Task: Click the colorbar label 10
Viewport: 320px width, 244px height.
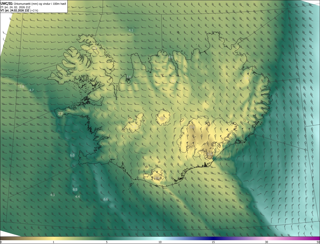Action: pyautogui.click(x=160, y=242)
